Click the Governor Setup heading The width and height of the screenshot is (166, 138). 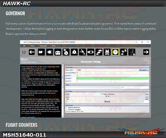pos(91,62)
